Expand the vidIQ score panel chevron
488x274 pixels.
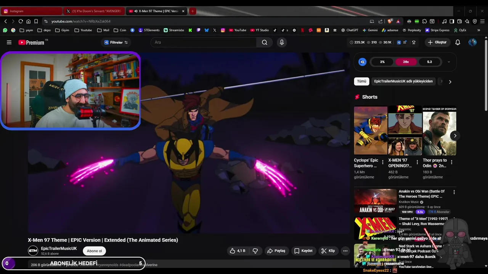pyautogui.click(x=449, y=62)
